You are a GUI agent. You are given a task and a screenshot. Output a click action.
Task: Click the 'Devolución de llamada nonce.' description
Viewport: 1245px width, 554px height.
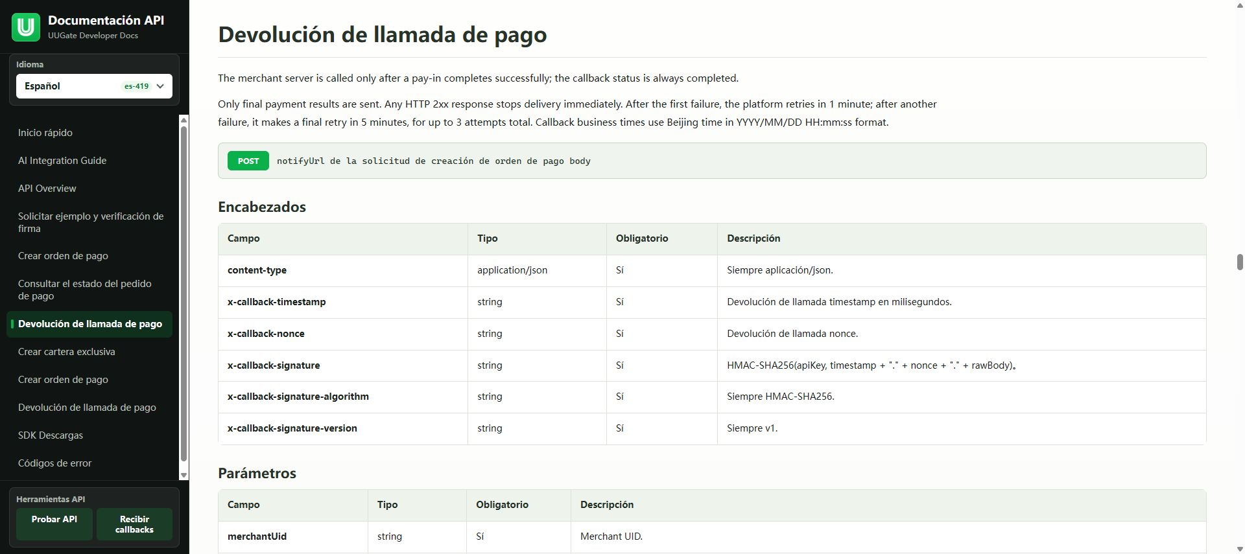[x=792, y=334]
